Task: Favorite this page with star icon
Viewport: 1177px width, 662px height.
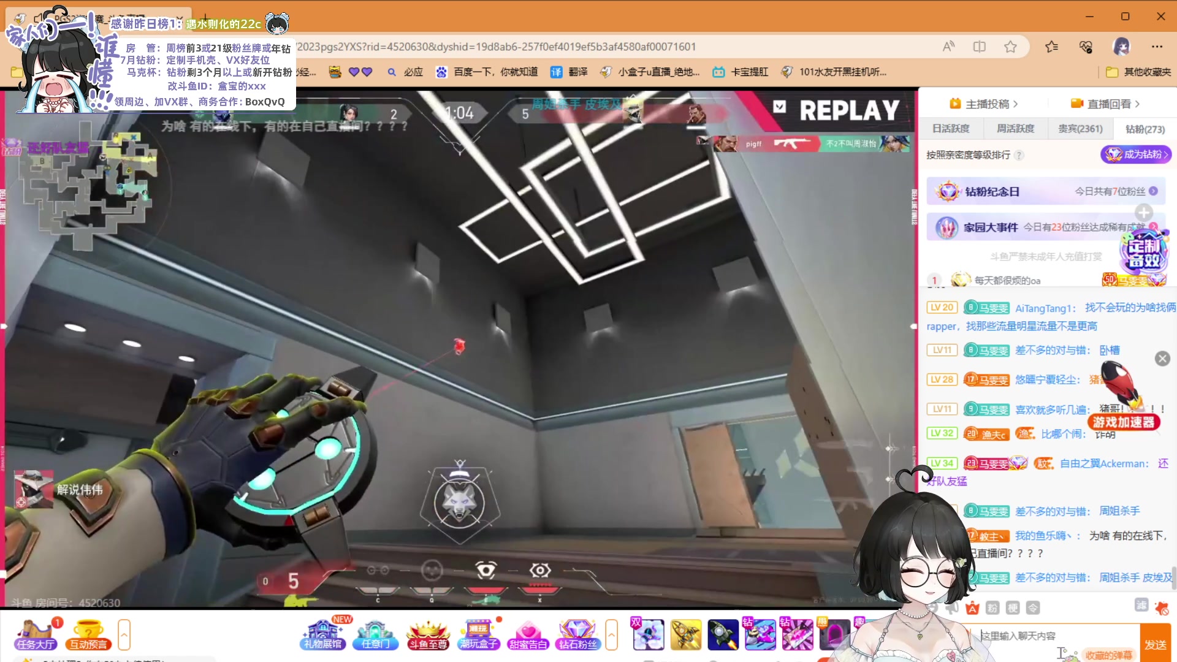Action: click(x=1010, y=47)
